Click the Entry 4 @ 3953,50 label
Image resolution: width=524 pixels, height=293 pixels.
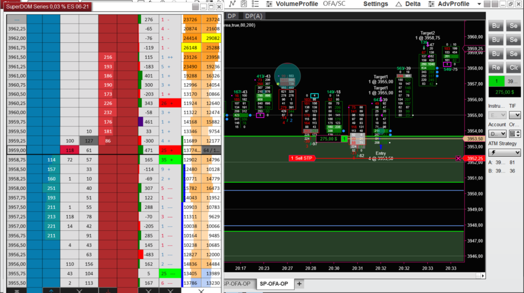(381, 156)
